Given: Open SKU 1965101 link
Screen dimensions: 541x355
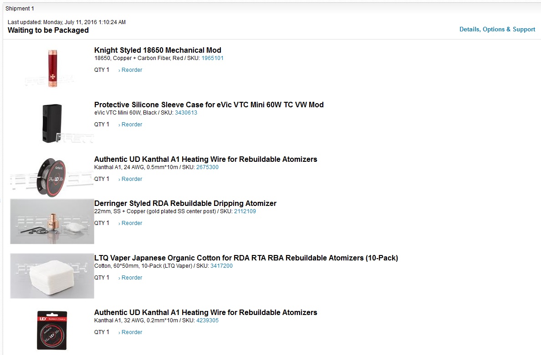Looking at the screenshot, I should 212,58.
